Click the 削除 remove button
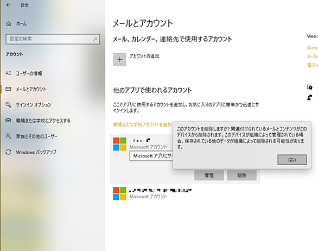 click(241, 175)
